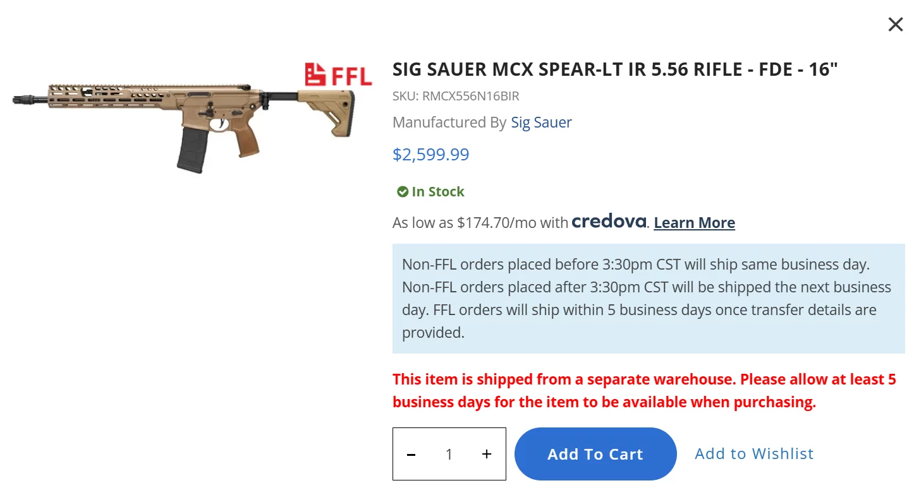Click the Credova logo
The image size is (914, 495).
(x=609, y=222)
